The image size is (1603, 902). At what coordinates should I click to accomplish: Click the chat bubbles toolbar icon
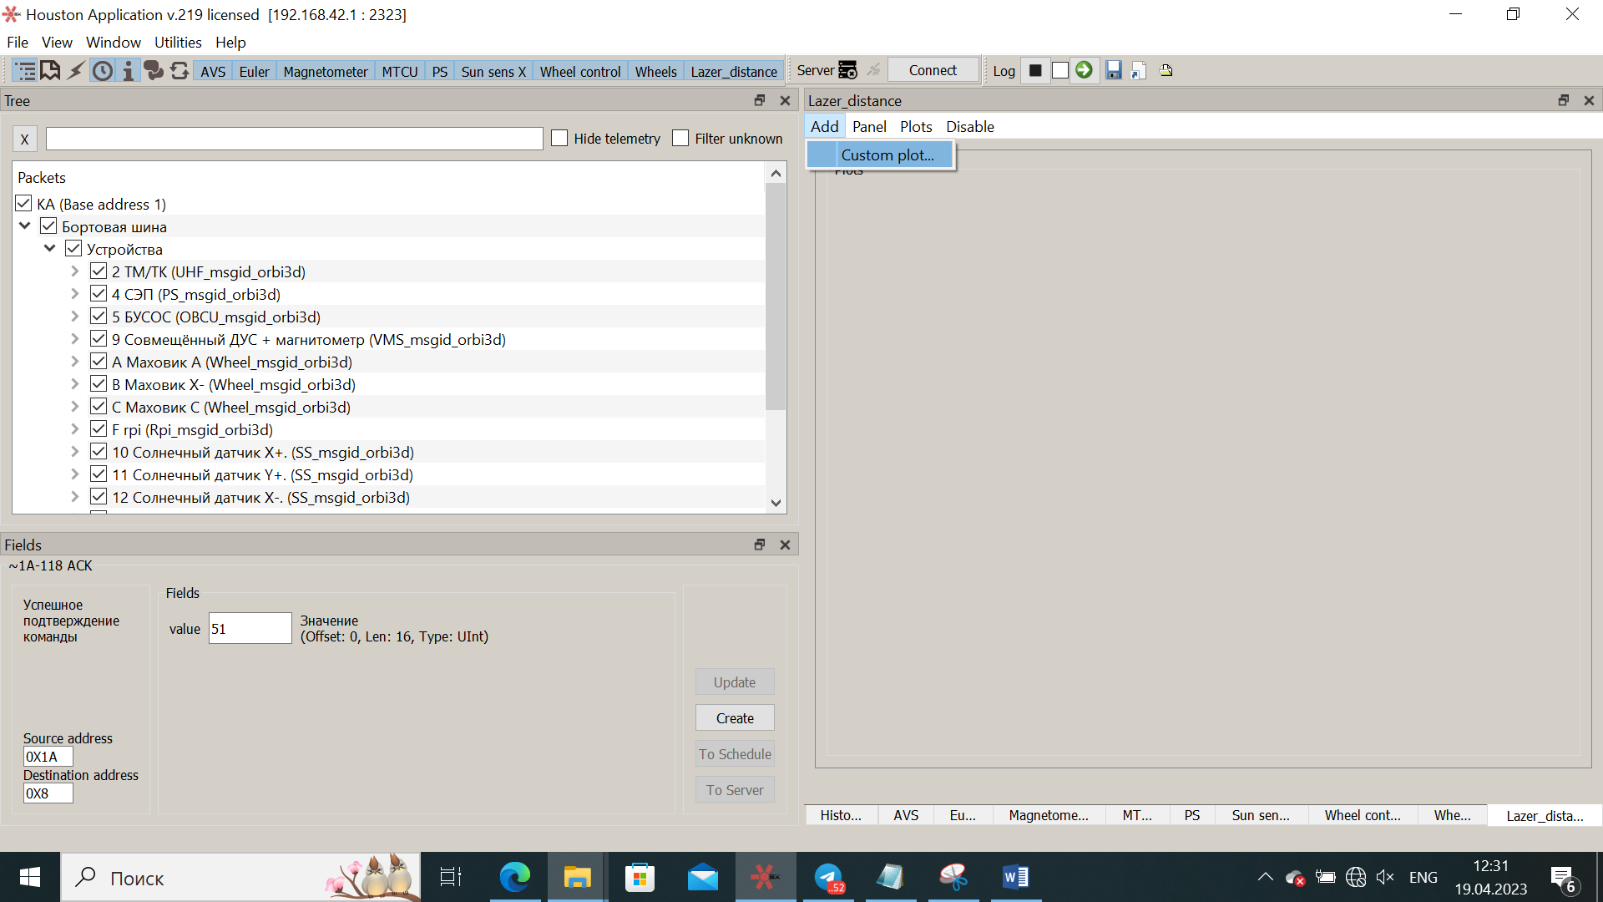154,71
